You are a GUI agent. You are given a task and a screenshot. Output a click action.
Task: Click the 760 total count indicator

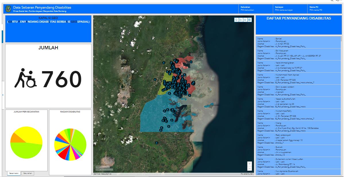61,79
